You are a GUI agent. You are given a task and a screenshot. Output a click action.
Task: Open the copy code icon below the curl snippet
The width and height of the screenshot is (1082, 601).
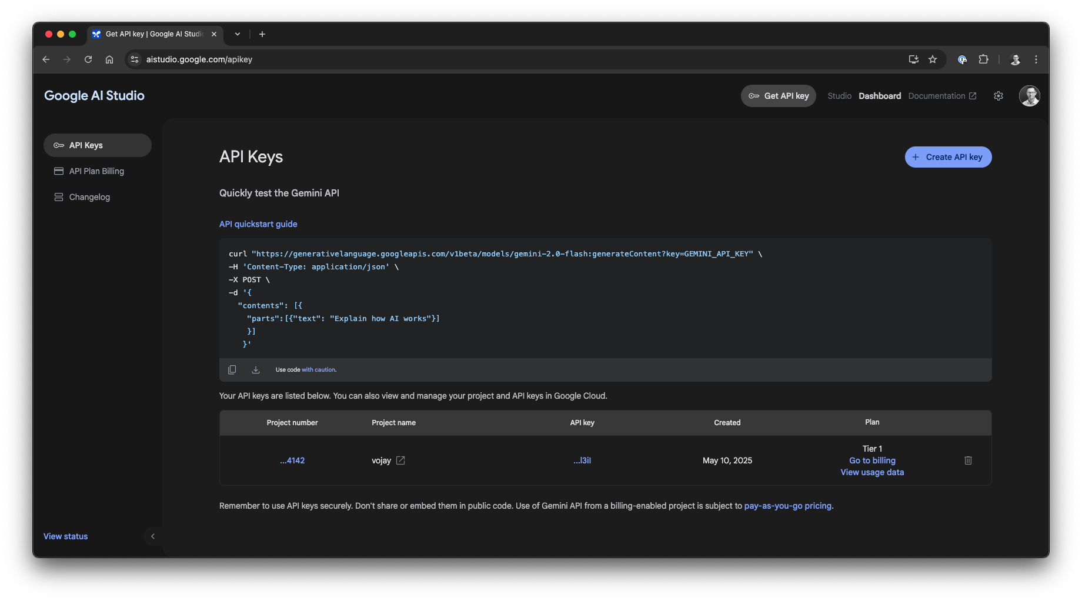pyautogui.click(x=232, y=369)
